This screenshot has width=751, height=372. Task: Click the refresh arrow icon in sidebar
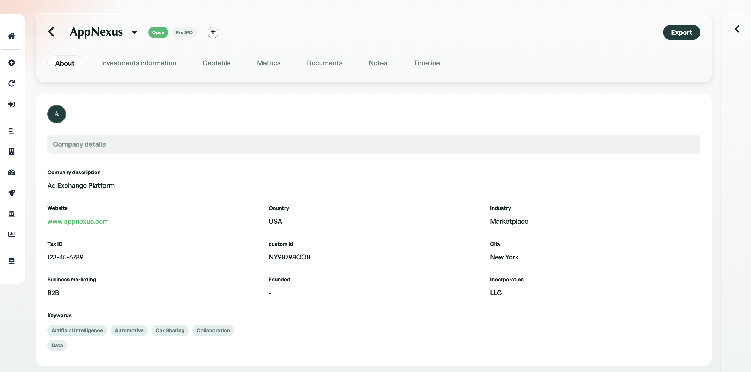[x=12, y=83]
